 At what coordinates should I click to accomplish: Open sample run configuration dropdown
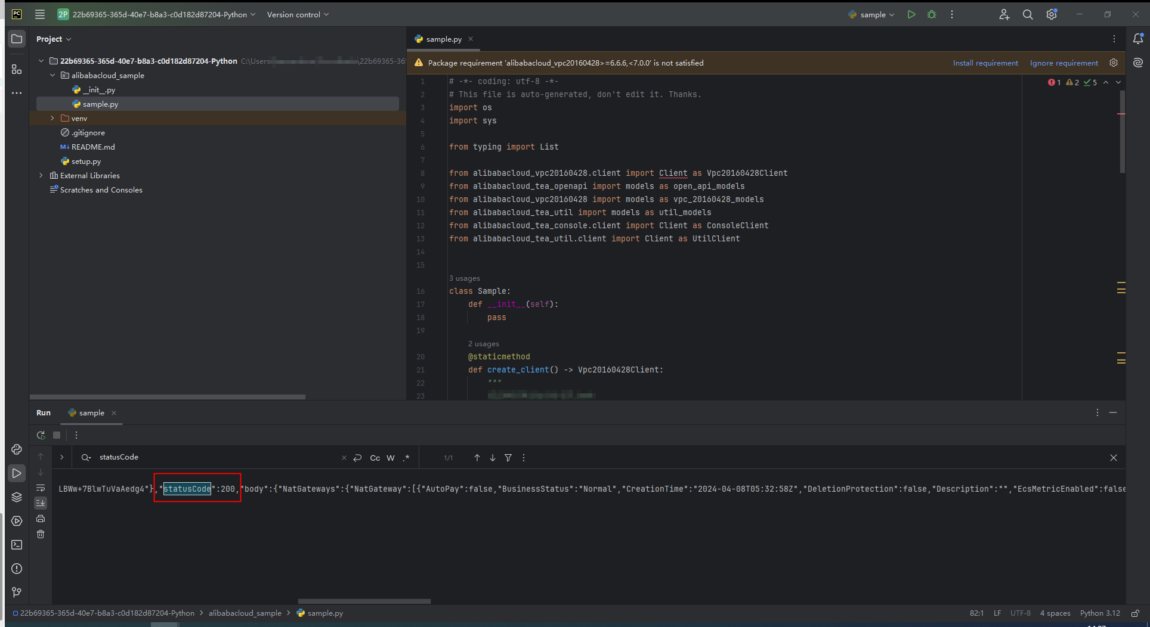point(871,14)
